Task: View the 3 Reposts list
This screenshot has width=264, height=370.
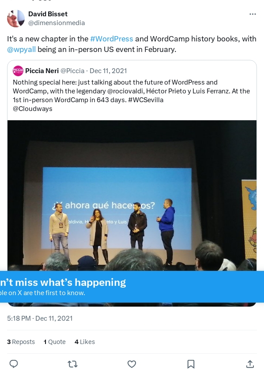Action: (x=21, y=342)
